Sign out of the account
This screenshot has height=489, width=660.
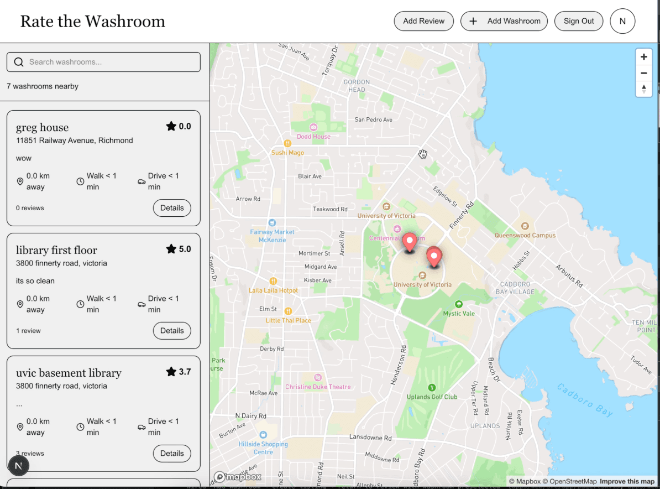point(579,21)
